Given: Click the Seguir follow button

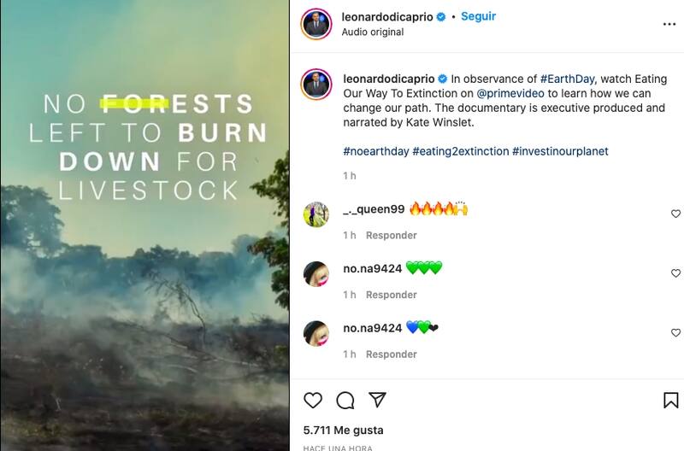Looking at the screenshot, I should pos(479,16).
